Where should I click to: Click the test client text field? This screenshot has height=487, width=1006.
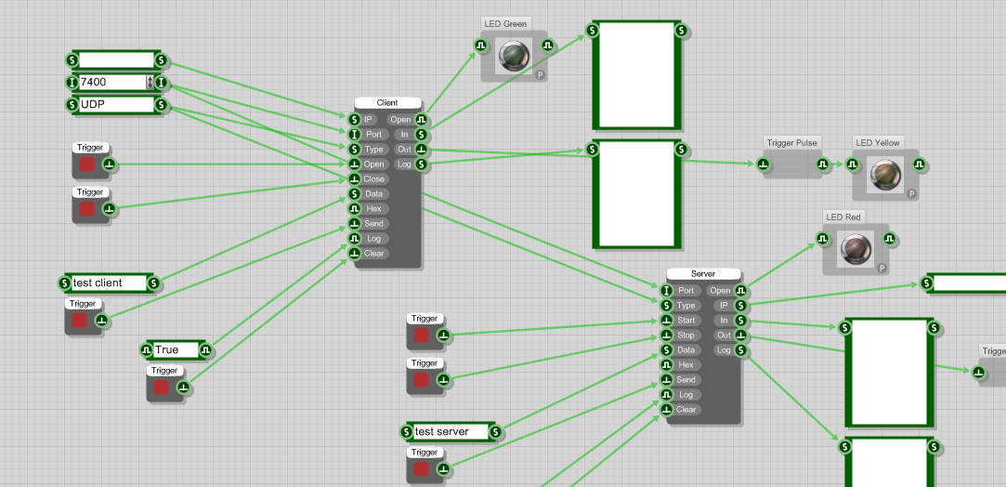point(109,283)
